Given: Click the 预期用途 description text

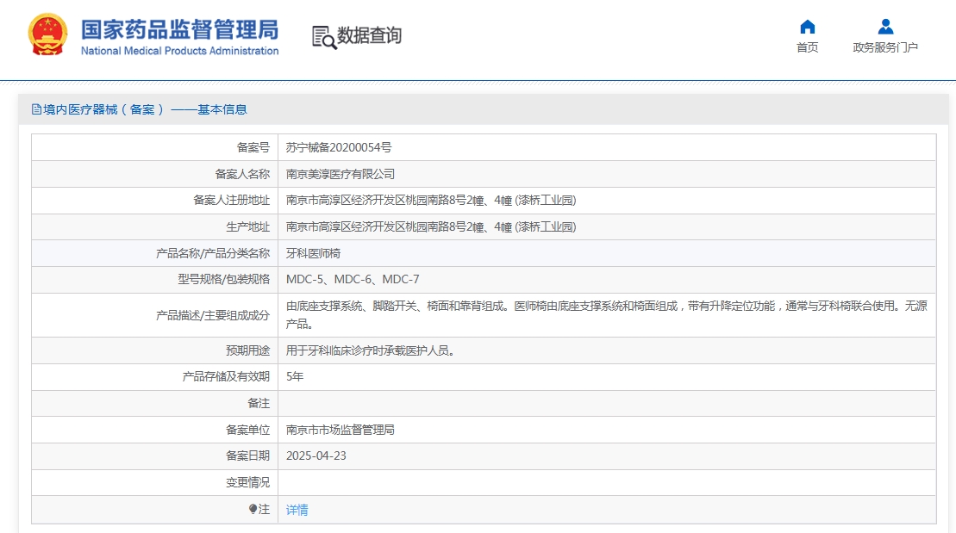Looking at the screenshot, I should point(371,350).
